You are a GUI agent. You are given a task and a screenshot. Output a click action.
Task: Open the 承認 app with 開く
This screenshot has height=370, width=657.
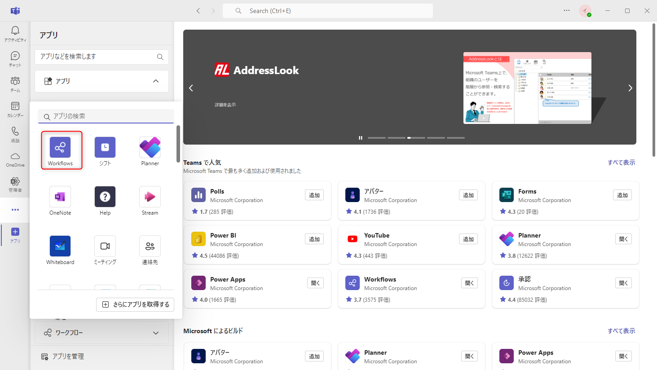point(624,283)
